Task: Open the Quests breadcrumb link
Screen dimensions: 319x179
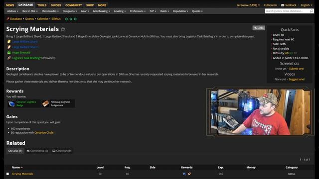Action: (29, 19)
